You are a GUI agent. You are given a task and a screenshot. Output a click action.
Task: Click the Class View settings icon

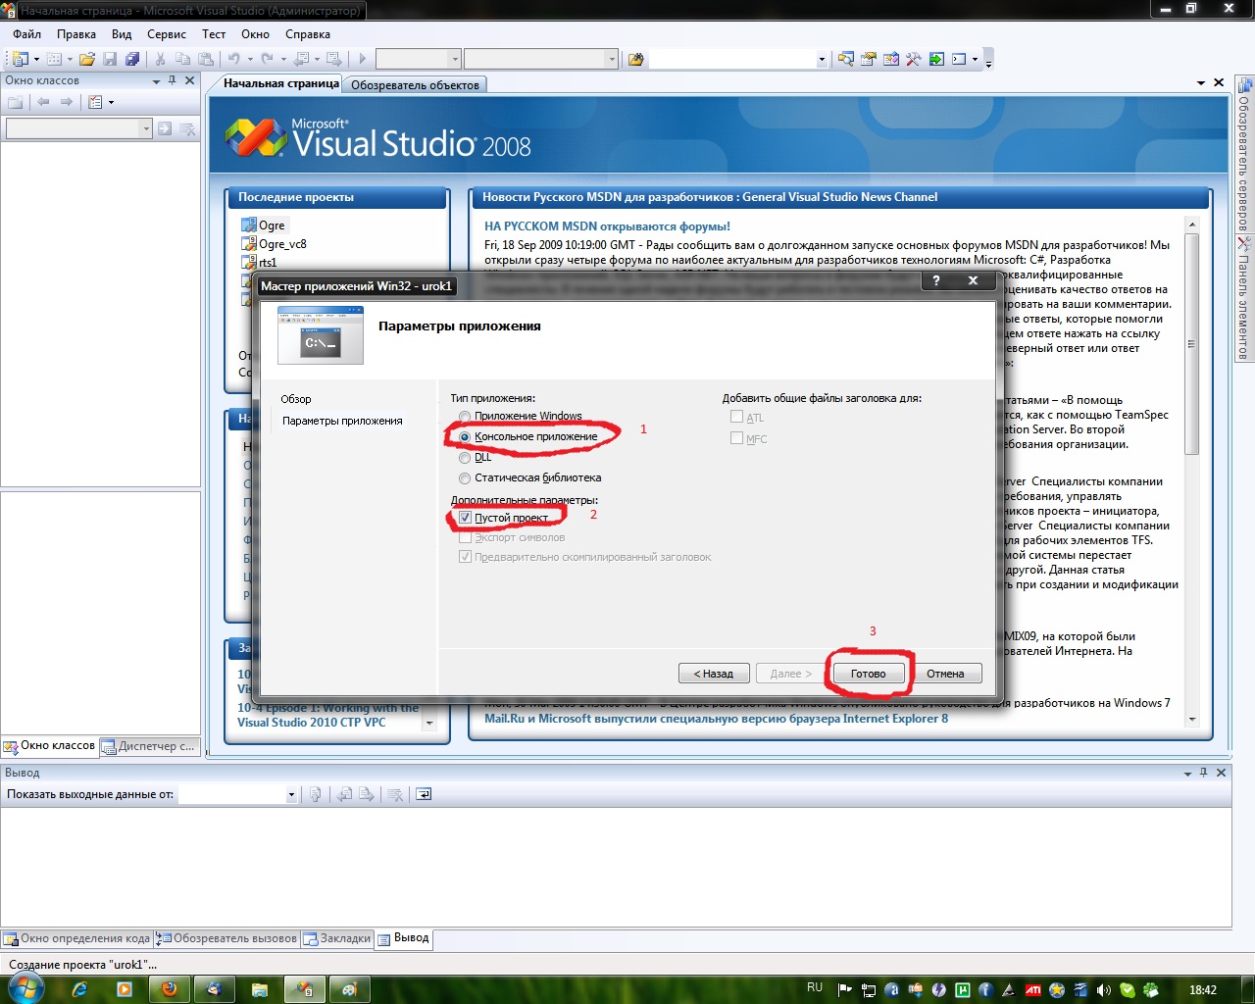95,102
